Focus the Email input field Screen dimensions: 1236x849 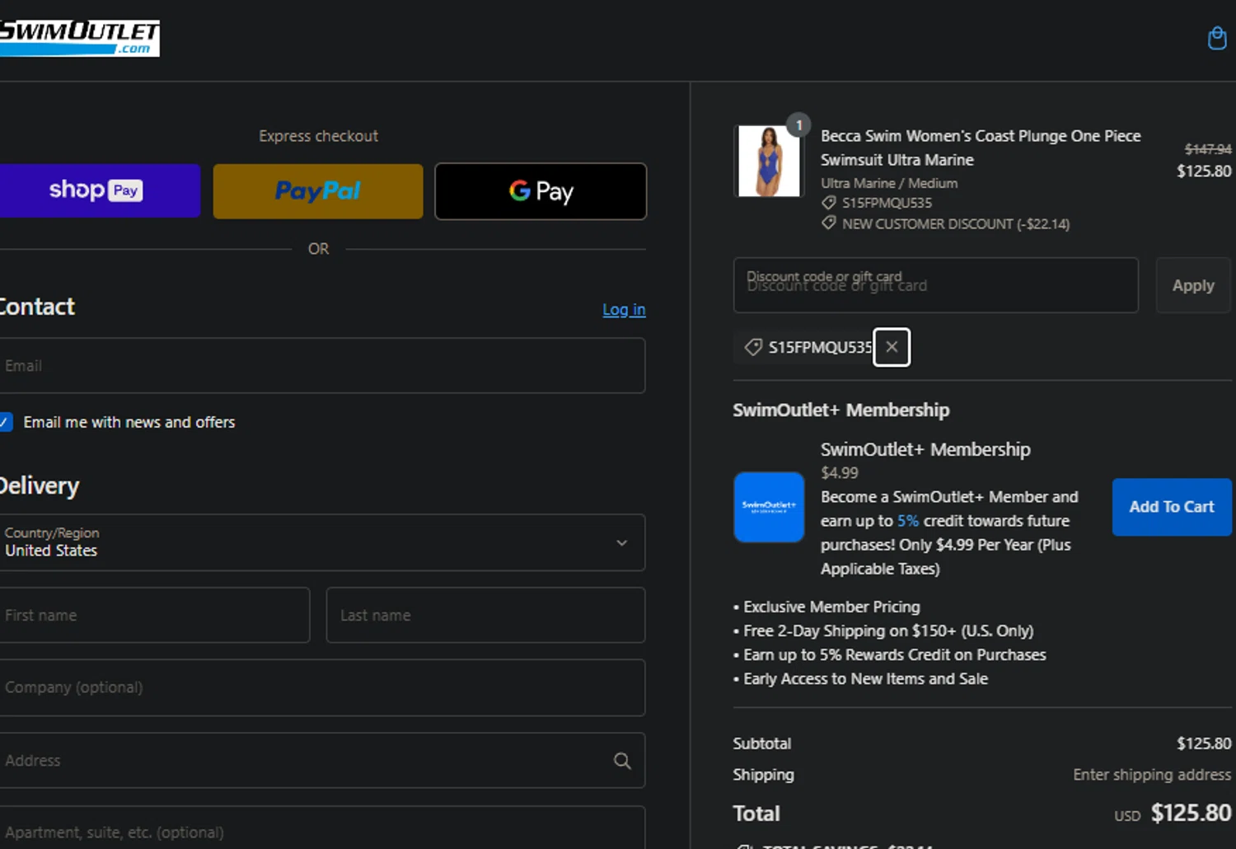pyautogui.click(x=321, y=365)
